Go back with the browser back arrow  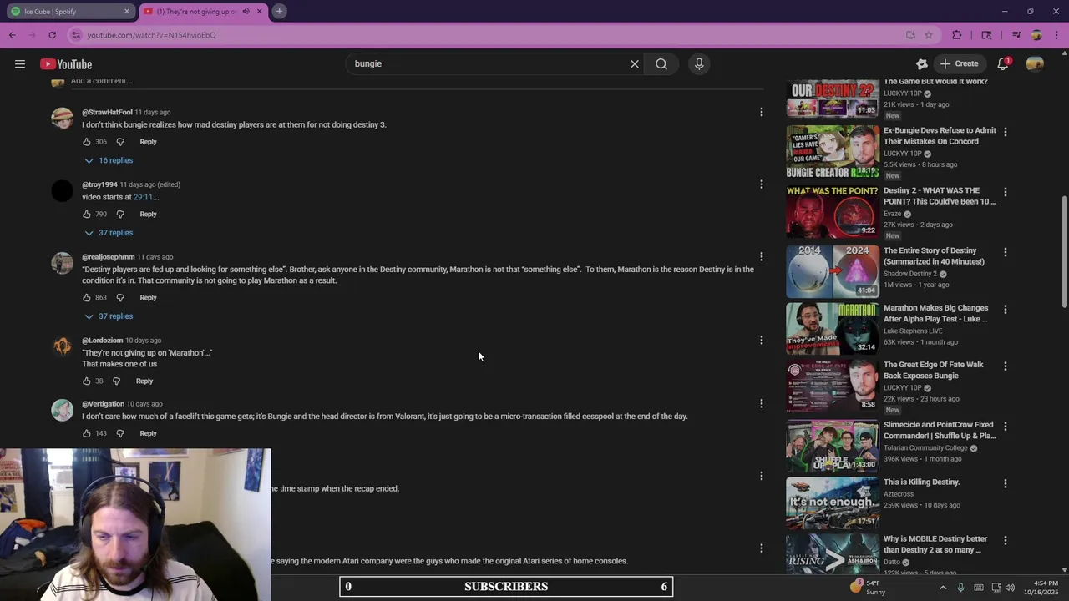point(13,35)
